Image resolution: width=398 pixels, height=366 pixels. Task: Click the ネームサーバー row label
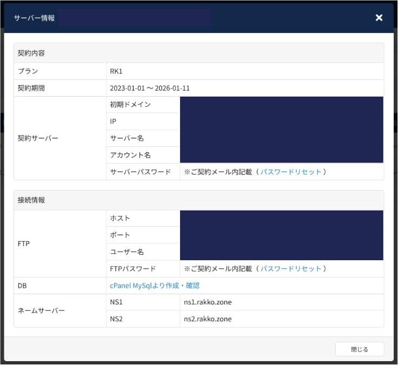pos(41,310)
